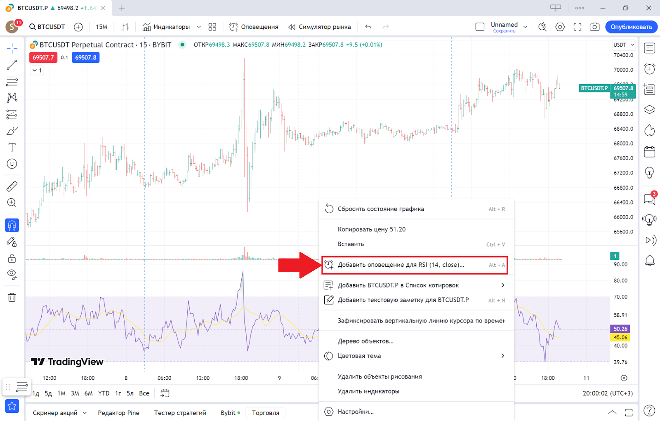Undo the last action
The height and width of the screenshot is (421, 660).
click(x=368, y=27)
